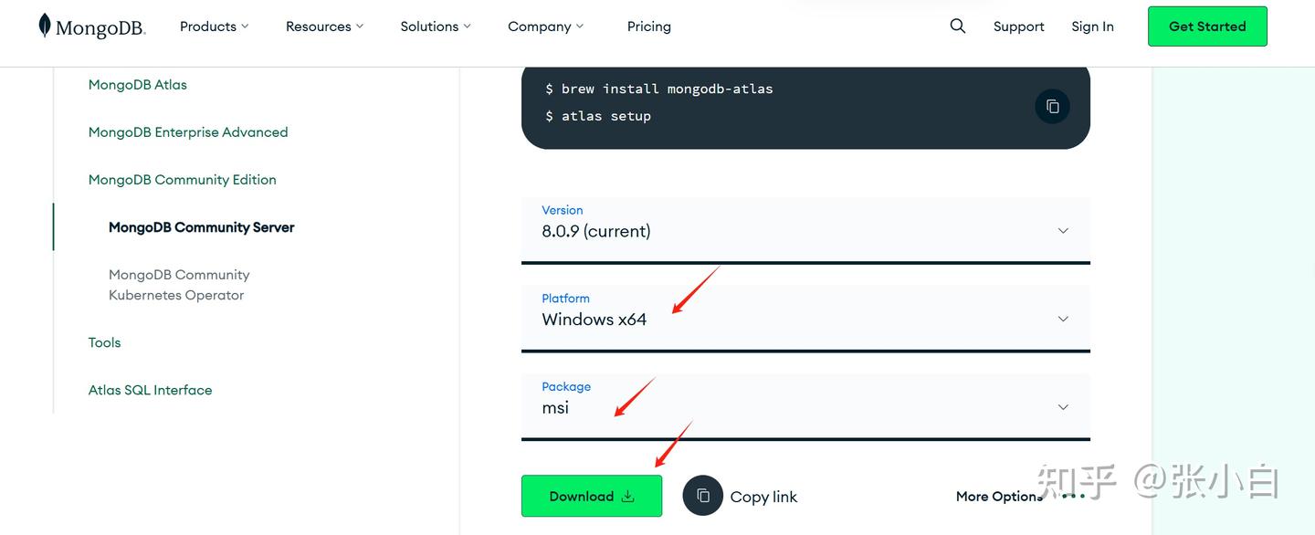Image resolution: width=1315 pixels, height=535 pixels.
Task: Click the green Download button
Action: 591,496
